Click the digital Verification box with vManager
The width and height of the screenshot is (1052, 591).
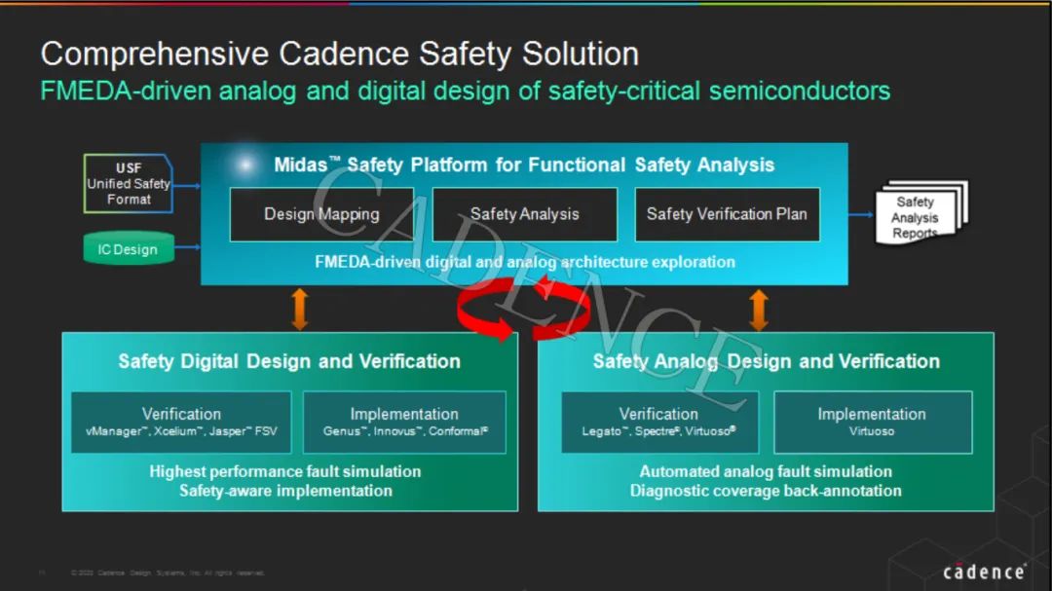tap(181, 422)
